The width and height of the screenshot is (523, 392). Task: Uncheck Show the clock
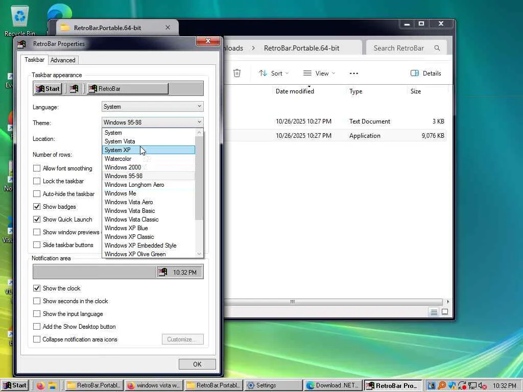point(37,288)
